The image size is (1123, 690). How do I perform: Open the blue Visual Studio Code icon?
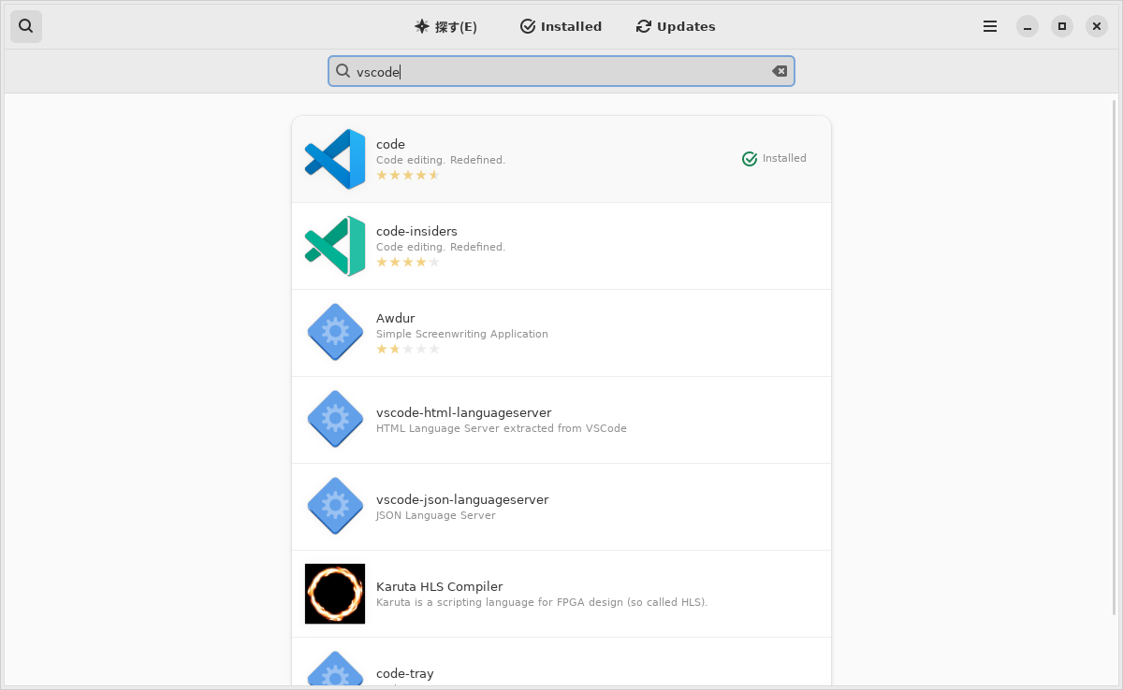pos(335,159)
